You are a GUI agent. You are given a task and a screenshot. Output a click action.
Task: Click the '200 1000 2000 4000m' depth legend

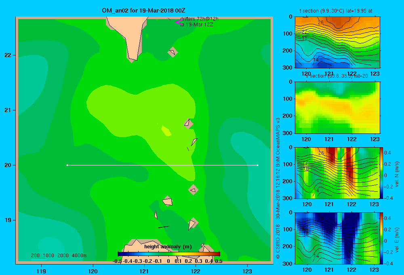[59, 256]
